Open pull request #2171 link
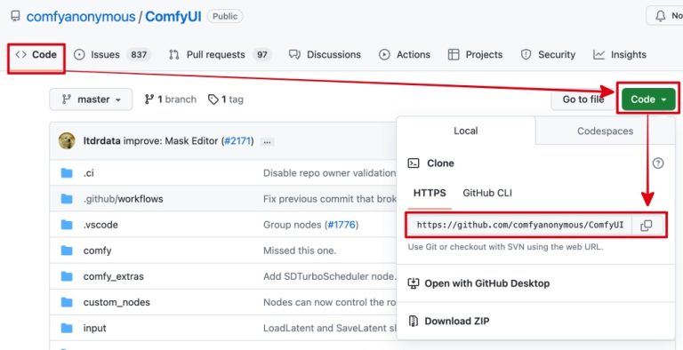The height and width of the screenshot is (350, 683). [x=237, y=141]
